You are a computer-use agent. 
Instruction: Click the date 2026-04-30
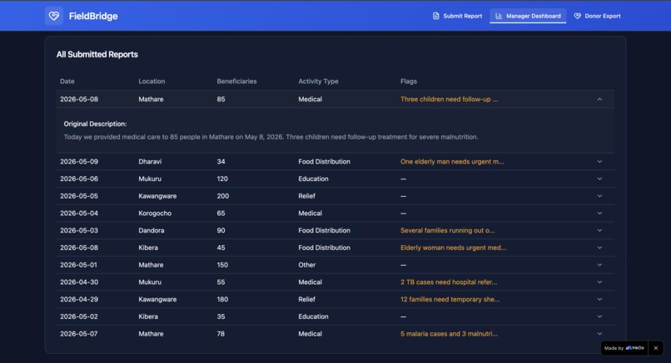(x=79, y=282)
